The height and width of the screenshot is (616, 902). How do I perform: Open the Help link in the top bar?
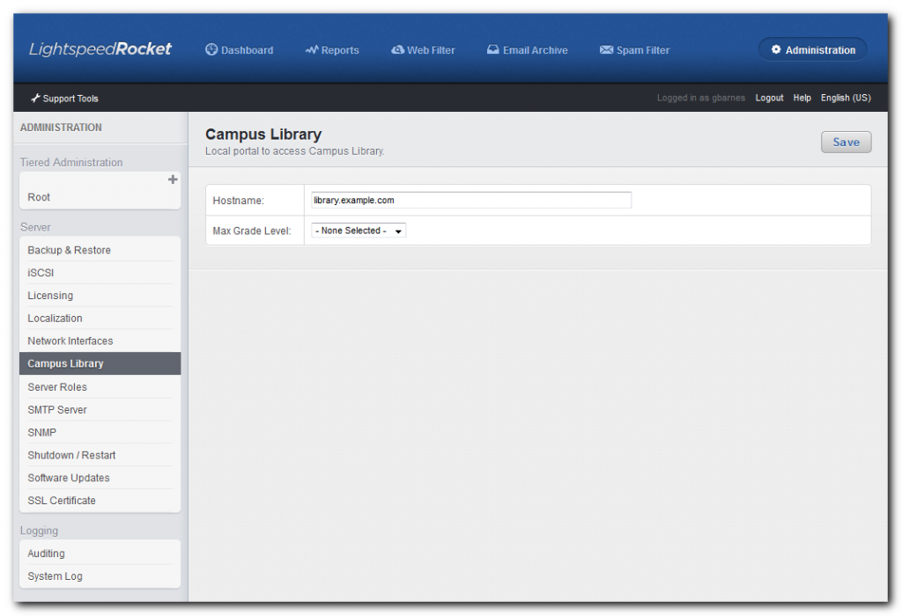[802, 99]
